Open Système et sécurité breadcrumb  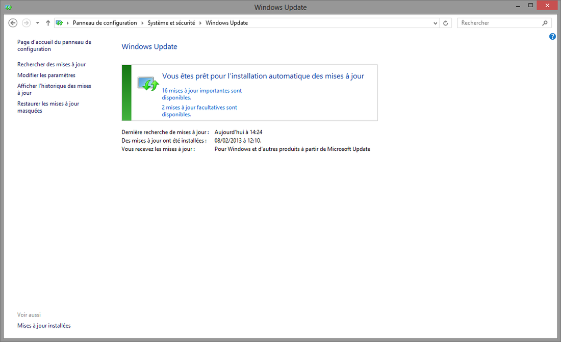[171, 23]
